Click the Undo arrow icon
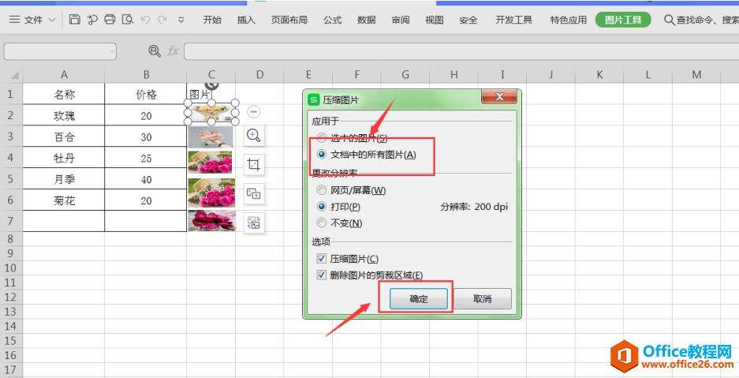739x378 pixels. (145, 19)
